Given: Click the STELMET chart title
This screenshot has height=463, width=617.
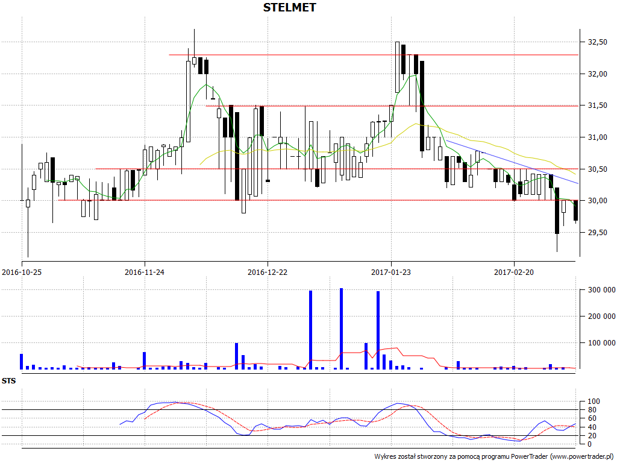Looking at the screenshot, I should (x=289, y=7).
